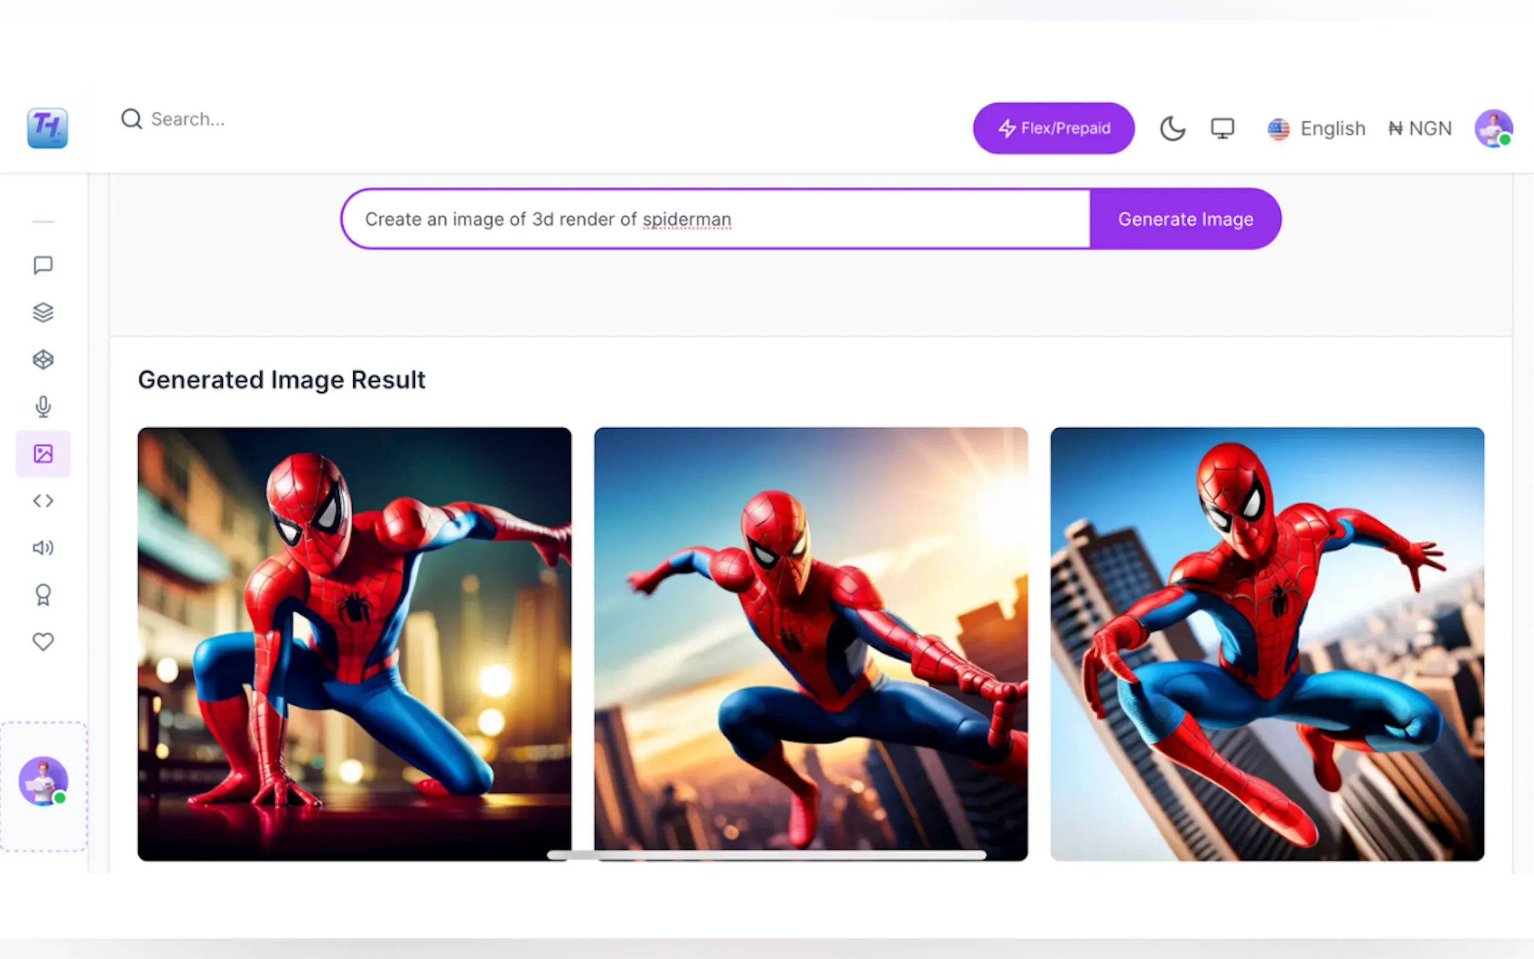
Task: Select the microphone speech-to-text icon
Action: click(x=42, y=406)
